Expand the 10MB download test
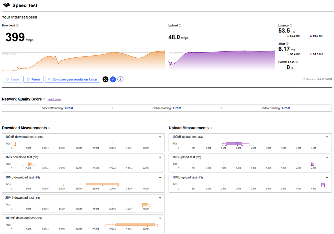The image size is (334, 234). [160, 178]
